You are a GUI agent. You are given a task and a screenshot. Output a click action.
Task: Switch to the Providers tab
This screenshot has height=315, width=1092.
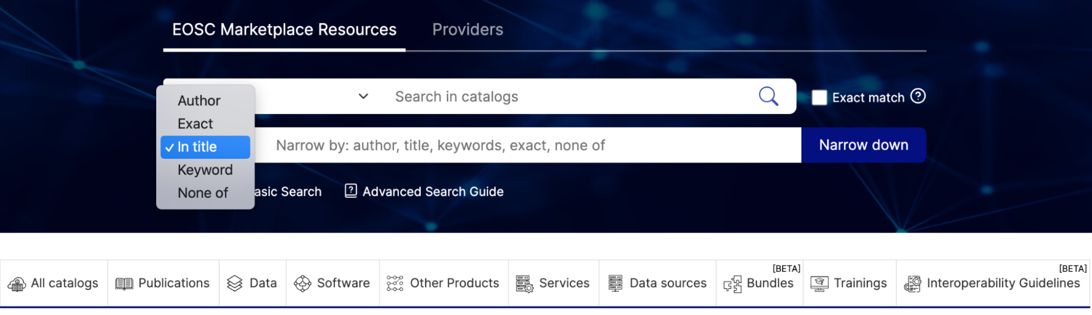pos(468,29)
